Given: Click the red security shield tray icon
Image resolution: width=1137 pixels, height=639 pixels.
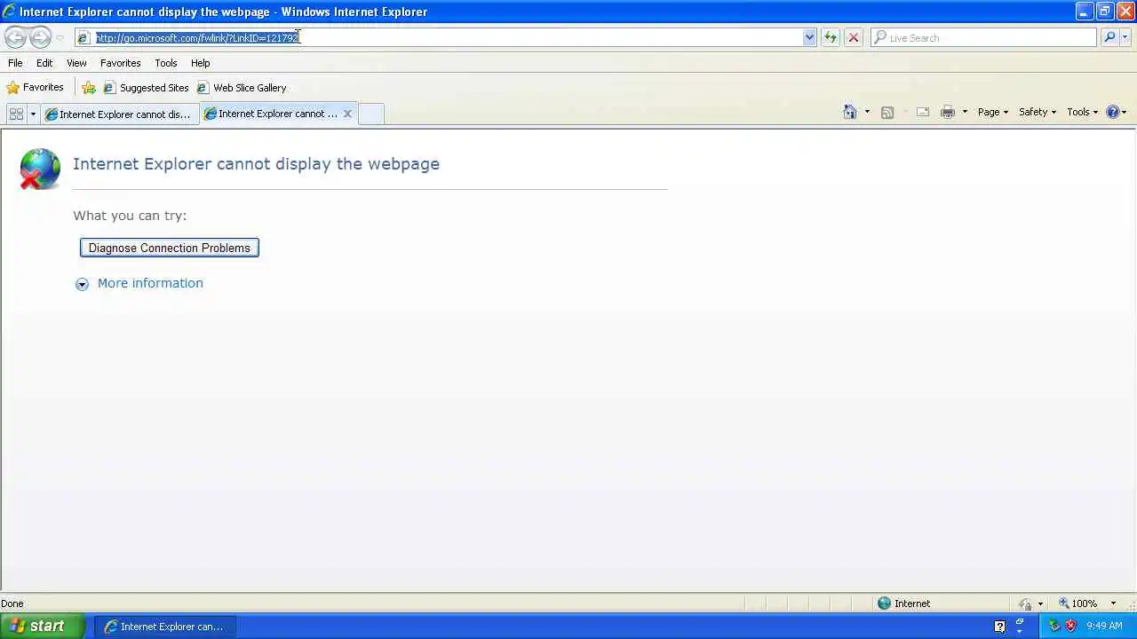Looking at the screenshot, I should click(1070, 626).
